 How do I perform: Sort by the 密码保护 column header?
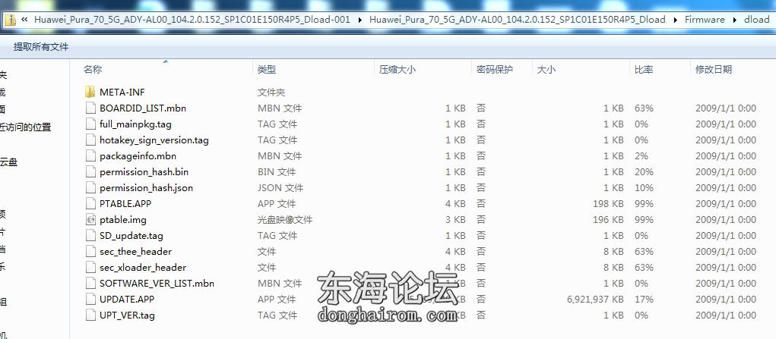tap(495, 70)
